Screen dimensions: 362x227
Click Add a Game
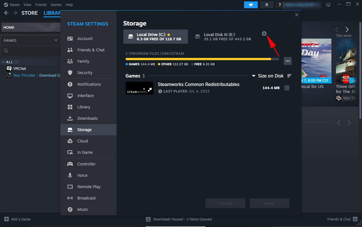[x=18, y=219]
